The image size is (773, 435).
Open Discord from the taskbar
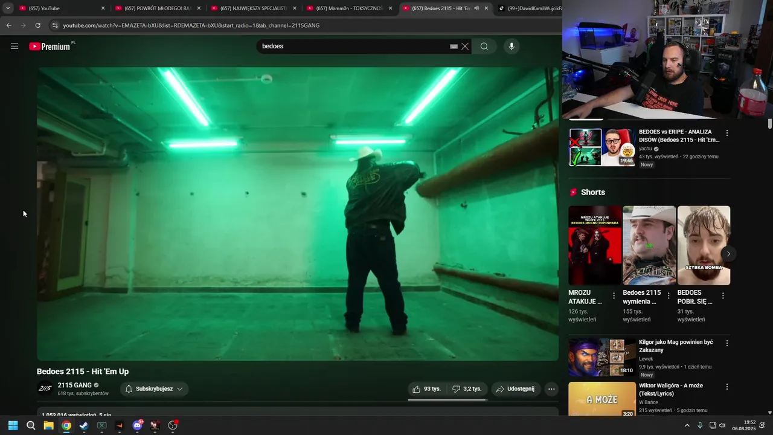(137, 425)
